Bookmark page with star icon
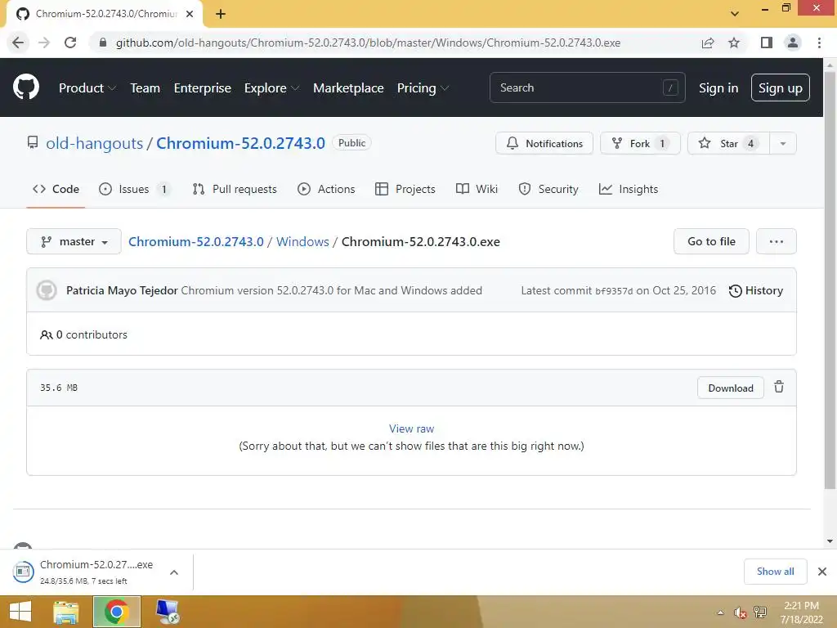The image size is (837, 628). pos(734,43)
